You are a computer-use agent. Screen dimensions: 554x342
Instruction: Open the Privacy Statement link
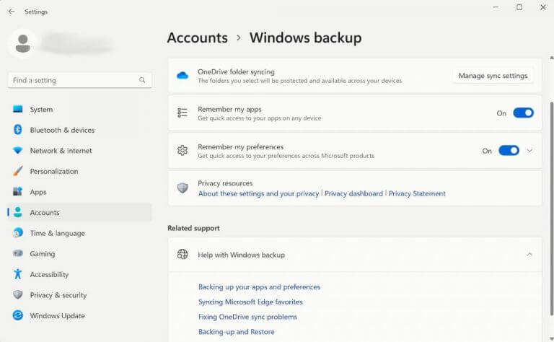(417, 193)
